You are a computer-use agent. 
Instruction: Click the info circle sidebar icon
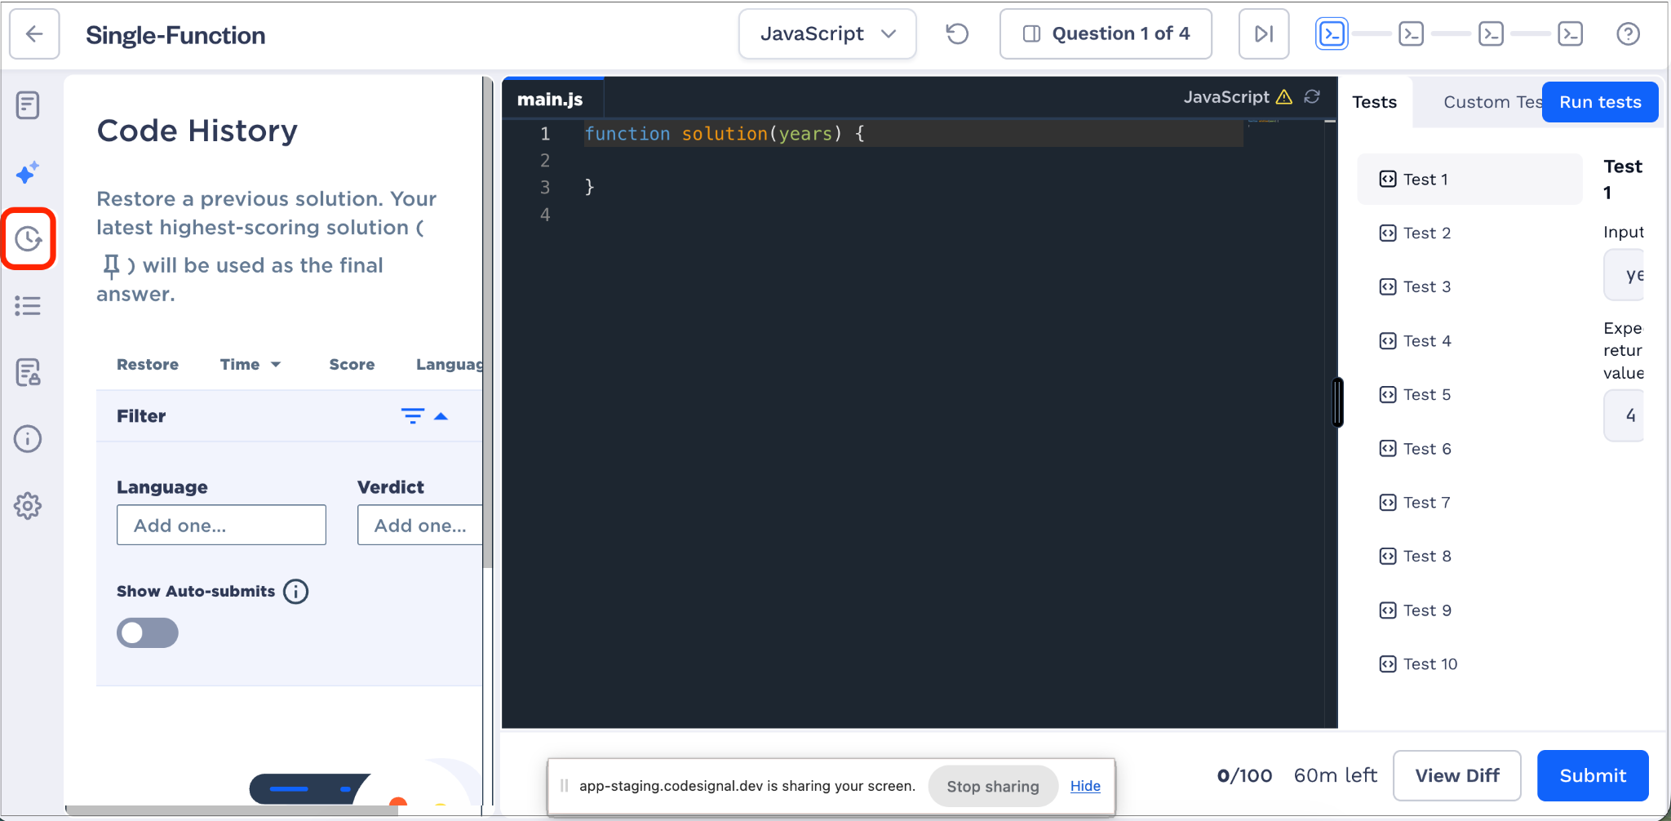pos(28,439)
